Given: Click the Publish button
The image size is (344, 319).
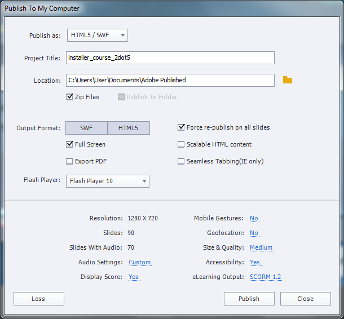Looking at the screenshot, I should (249, 299).
